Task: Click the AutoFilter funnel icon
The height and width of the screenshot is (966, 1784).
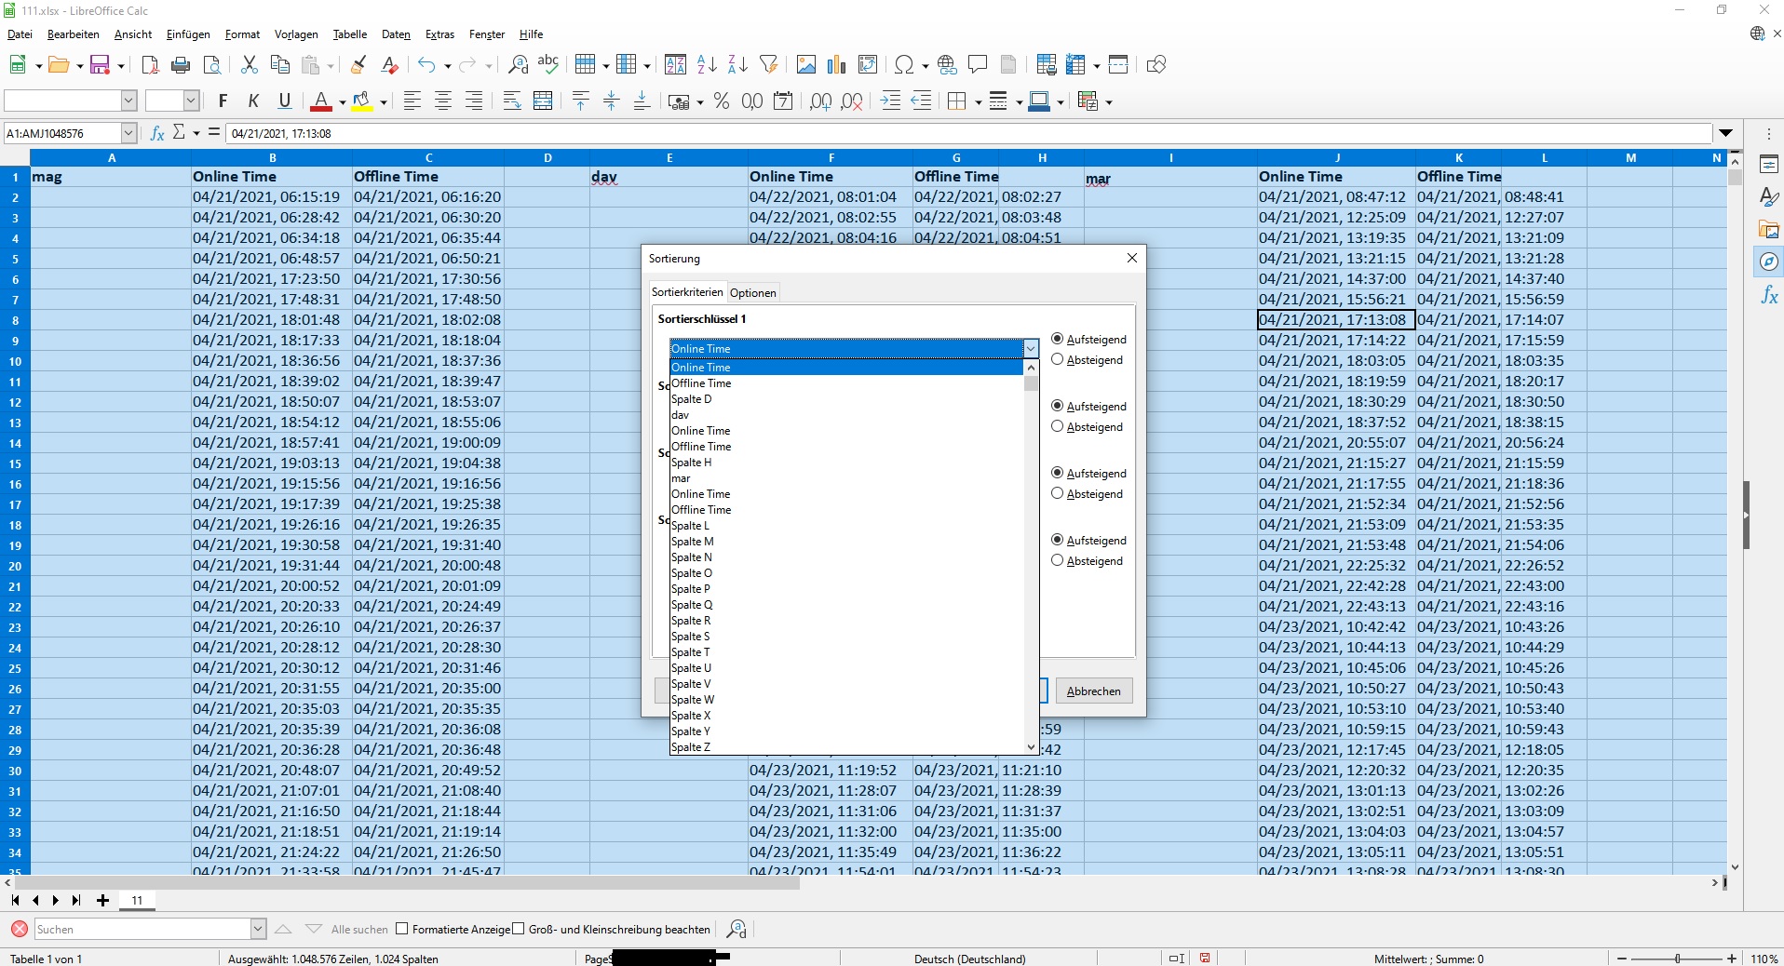Action: [768, 65]
